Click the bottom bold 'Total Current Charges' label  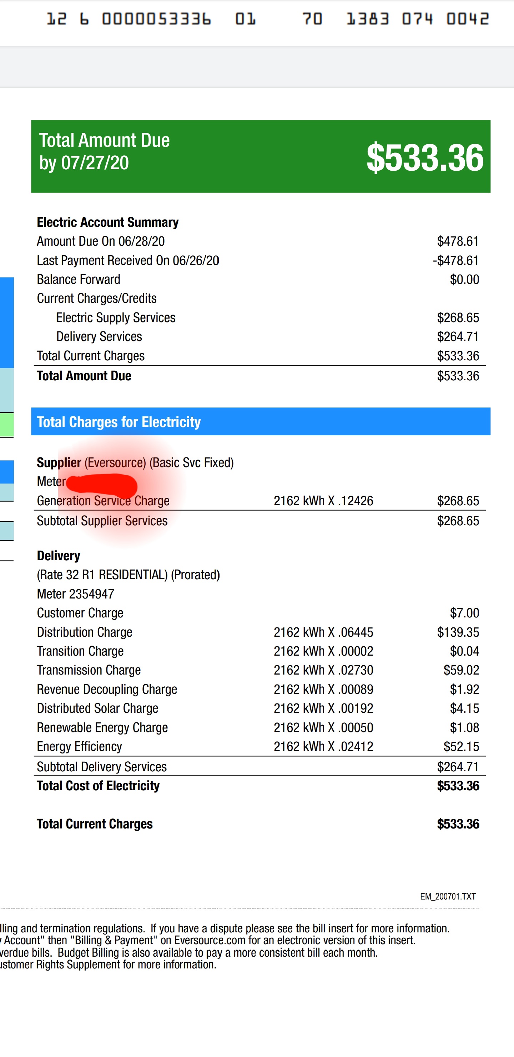95,824
